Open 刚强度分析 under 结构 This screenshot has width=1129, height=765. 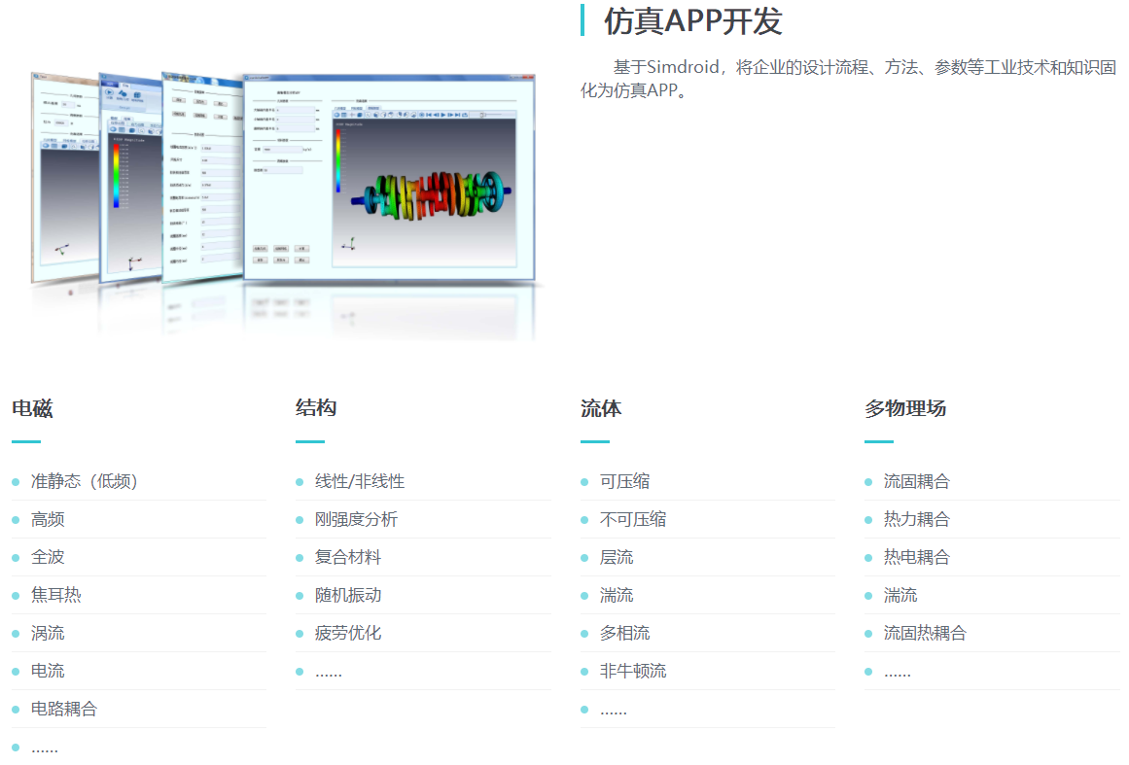tap(356, 520)
